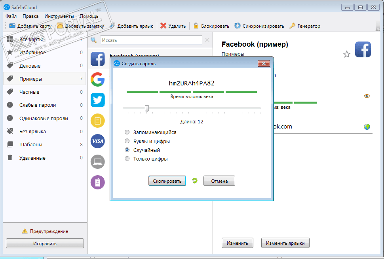Viewport: 384px width, 259px height.
Task: Click the warning triangle icon
Action: pos(25,231)
